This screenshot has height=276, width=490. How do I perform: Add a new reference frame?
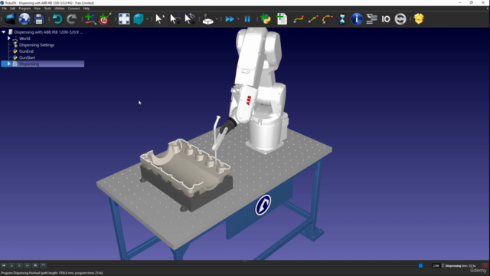point(90,19)
